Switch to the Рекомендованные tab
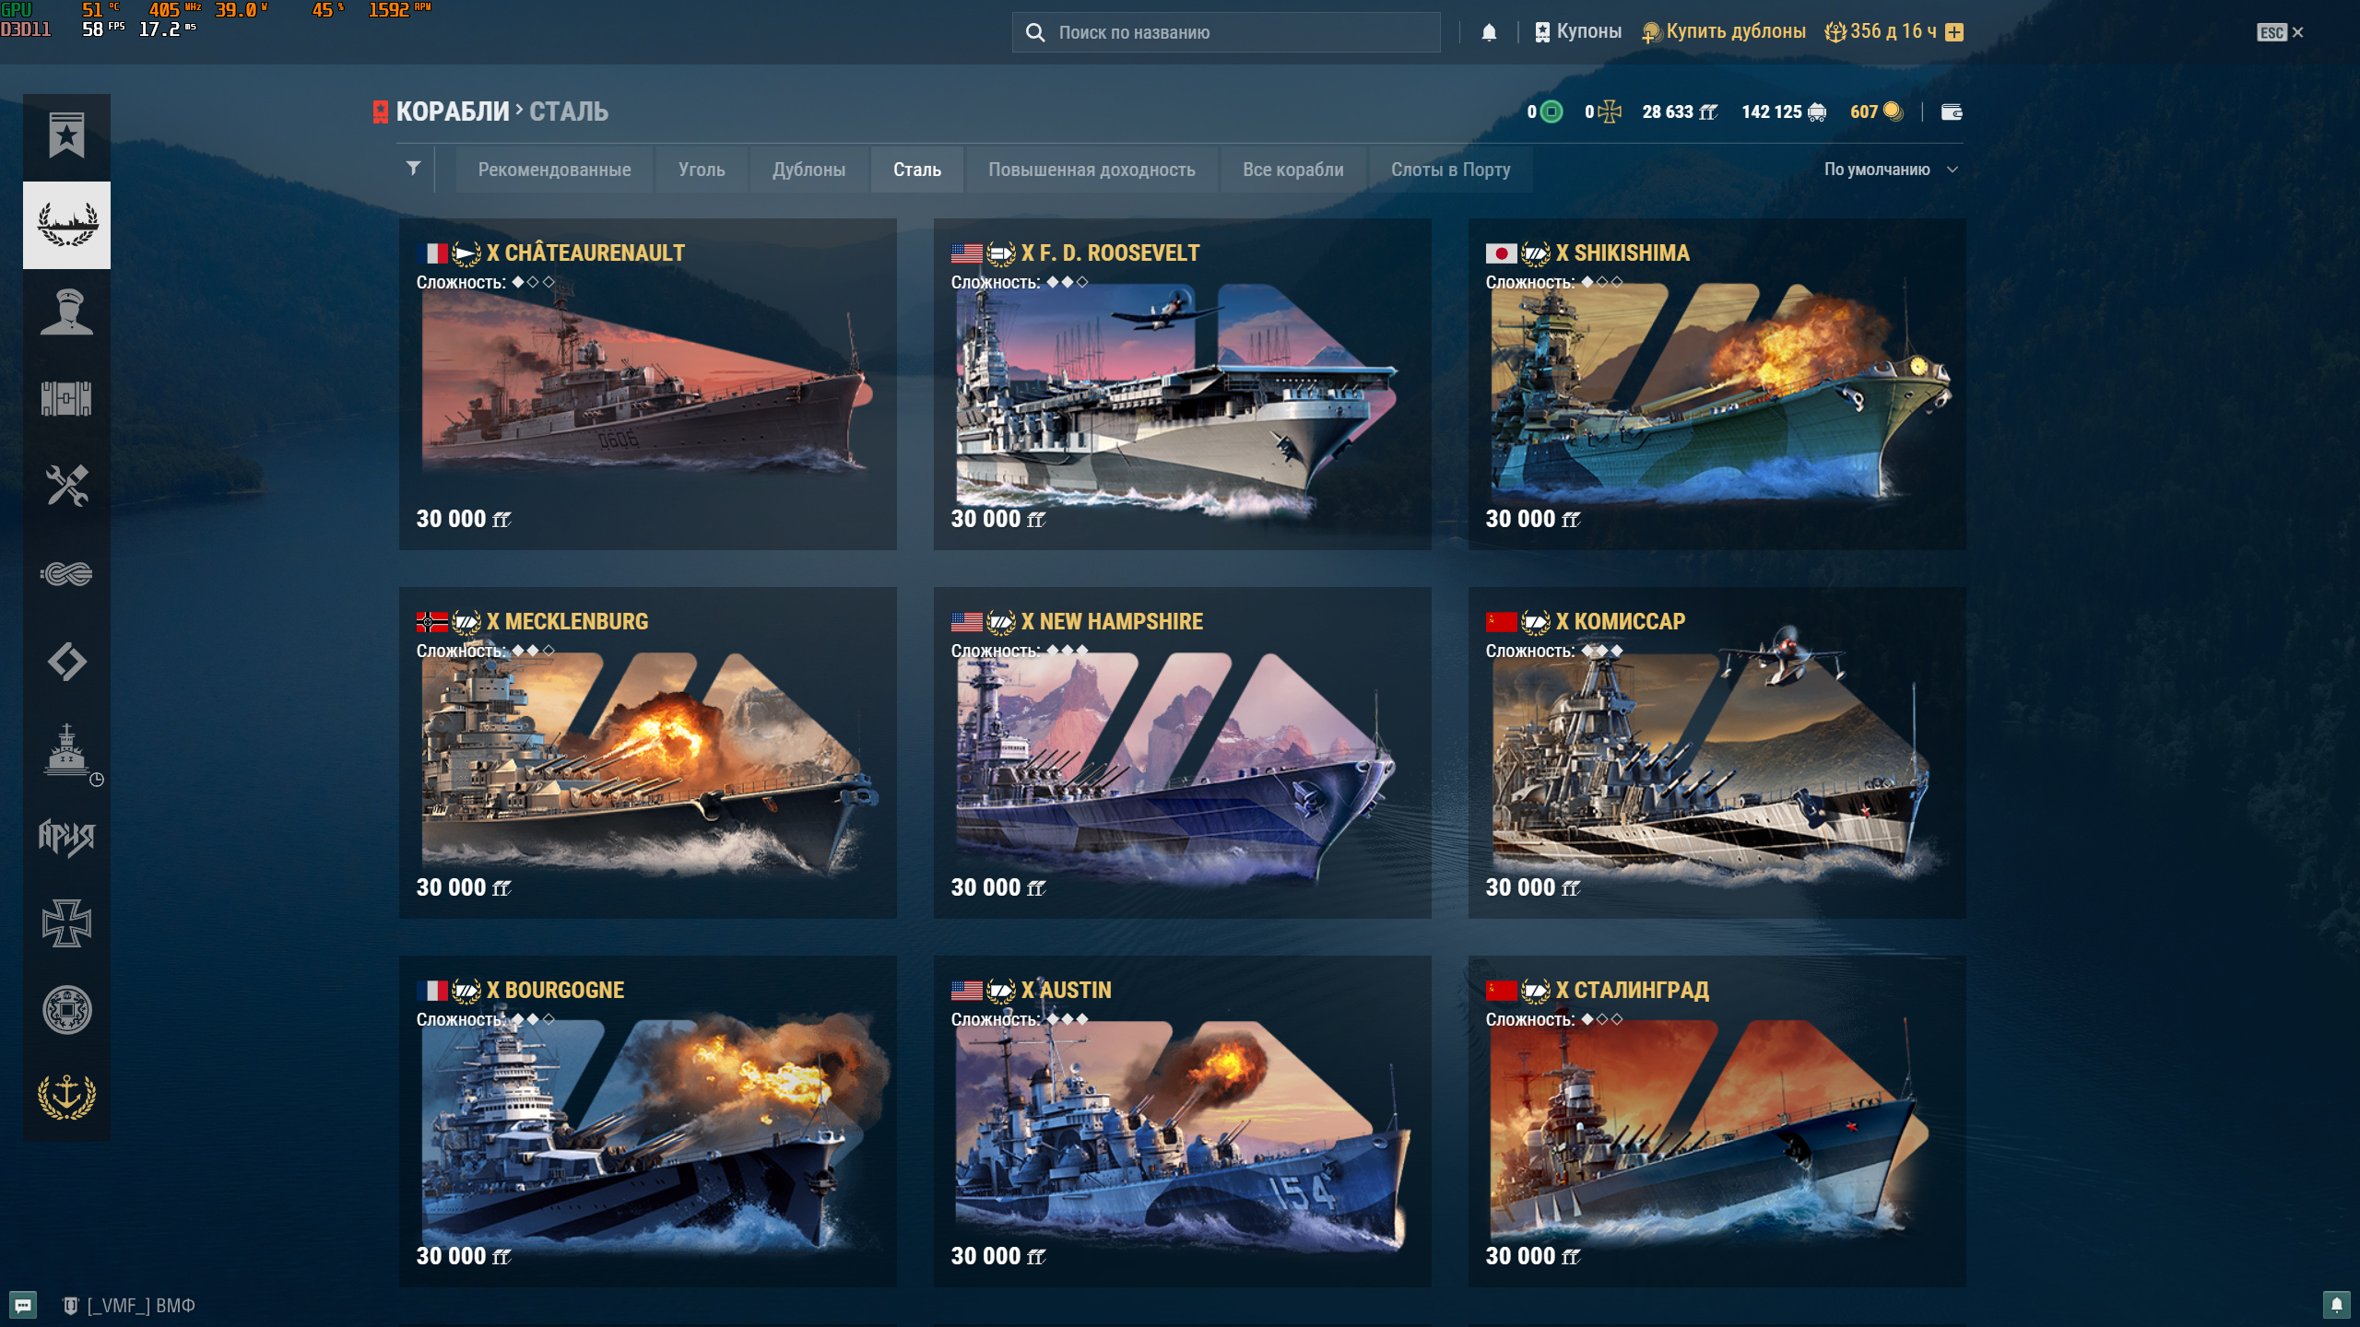The width and height of the screenshot is (2360, 1327). pyautogui.click(x=554, y=170)
